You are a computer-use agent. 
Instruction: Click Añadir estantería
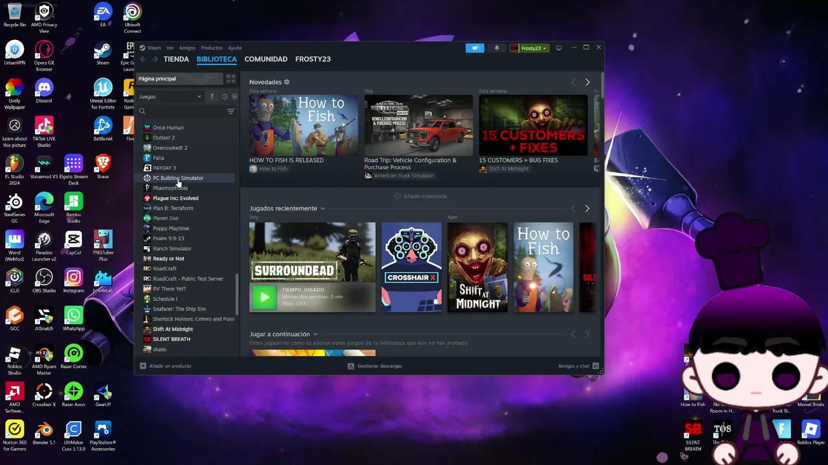point(420,196)
